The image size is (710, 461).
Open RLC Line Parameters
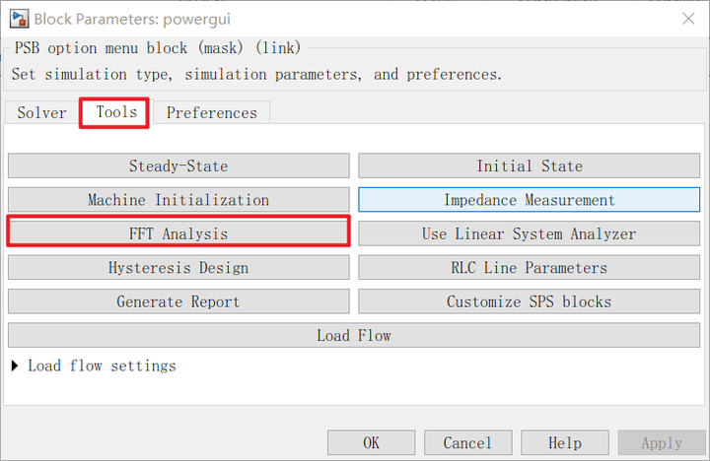(530, 268)
